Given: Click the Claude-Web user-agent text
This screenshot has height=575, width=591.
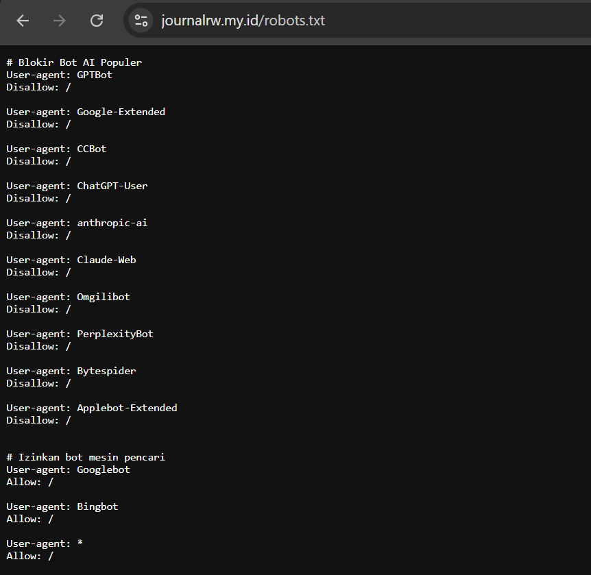Looking at the screenshot, I should click(106, 260).
